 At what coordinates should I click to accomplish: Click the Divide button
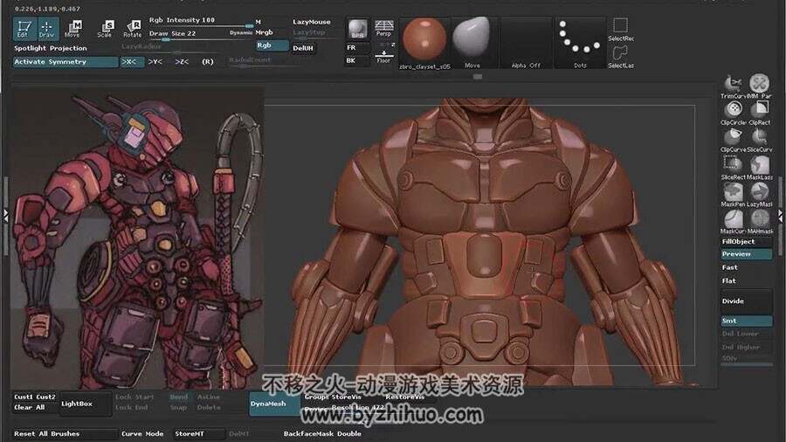(x=747, y=301)
